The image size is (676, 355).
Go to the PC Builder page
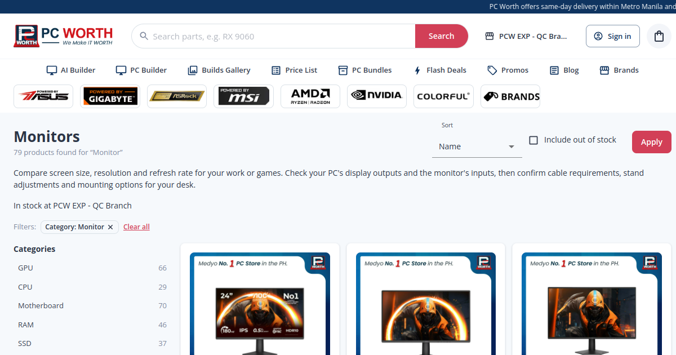pyautogui.click(x=141, y=70)
